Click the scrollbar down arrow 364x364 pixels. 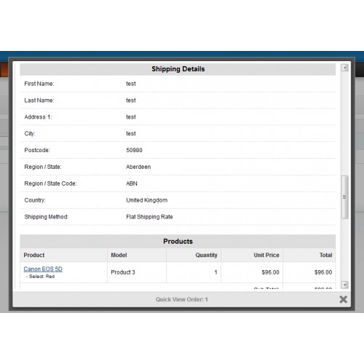pyautogui.click(x=344, y=285)
